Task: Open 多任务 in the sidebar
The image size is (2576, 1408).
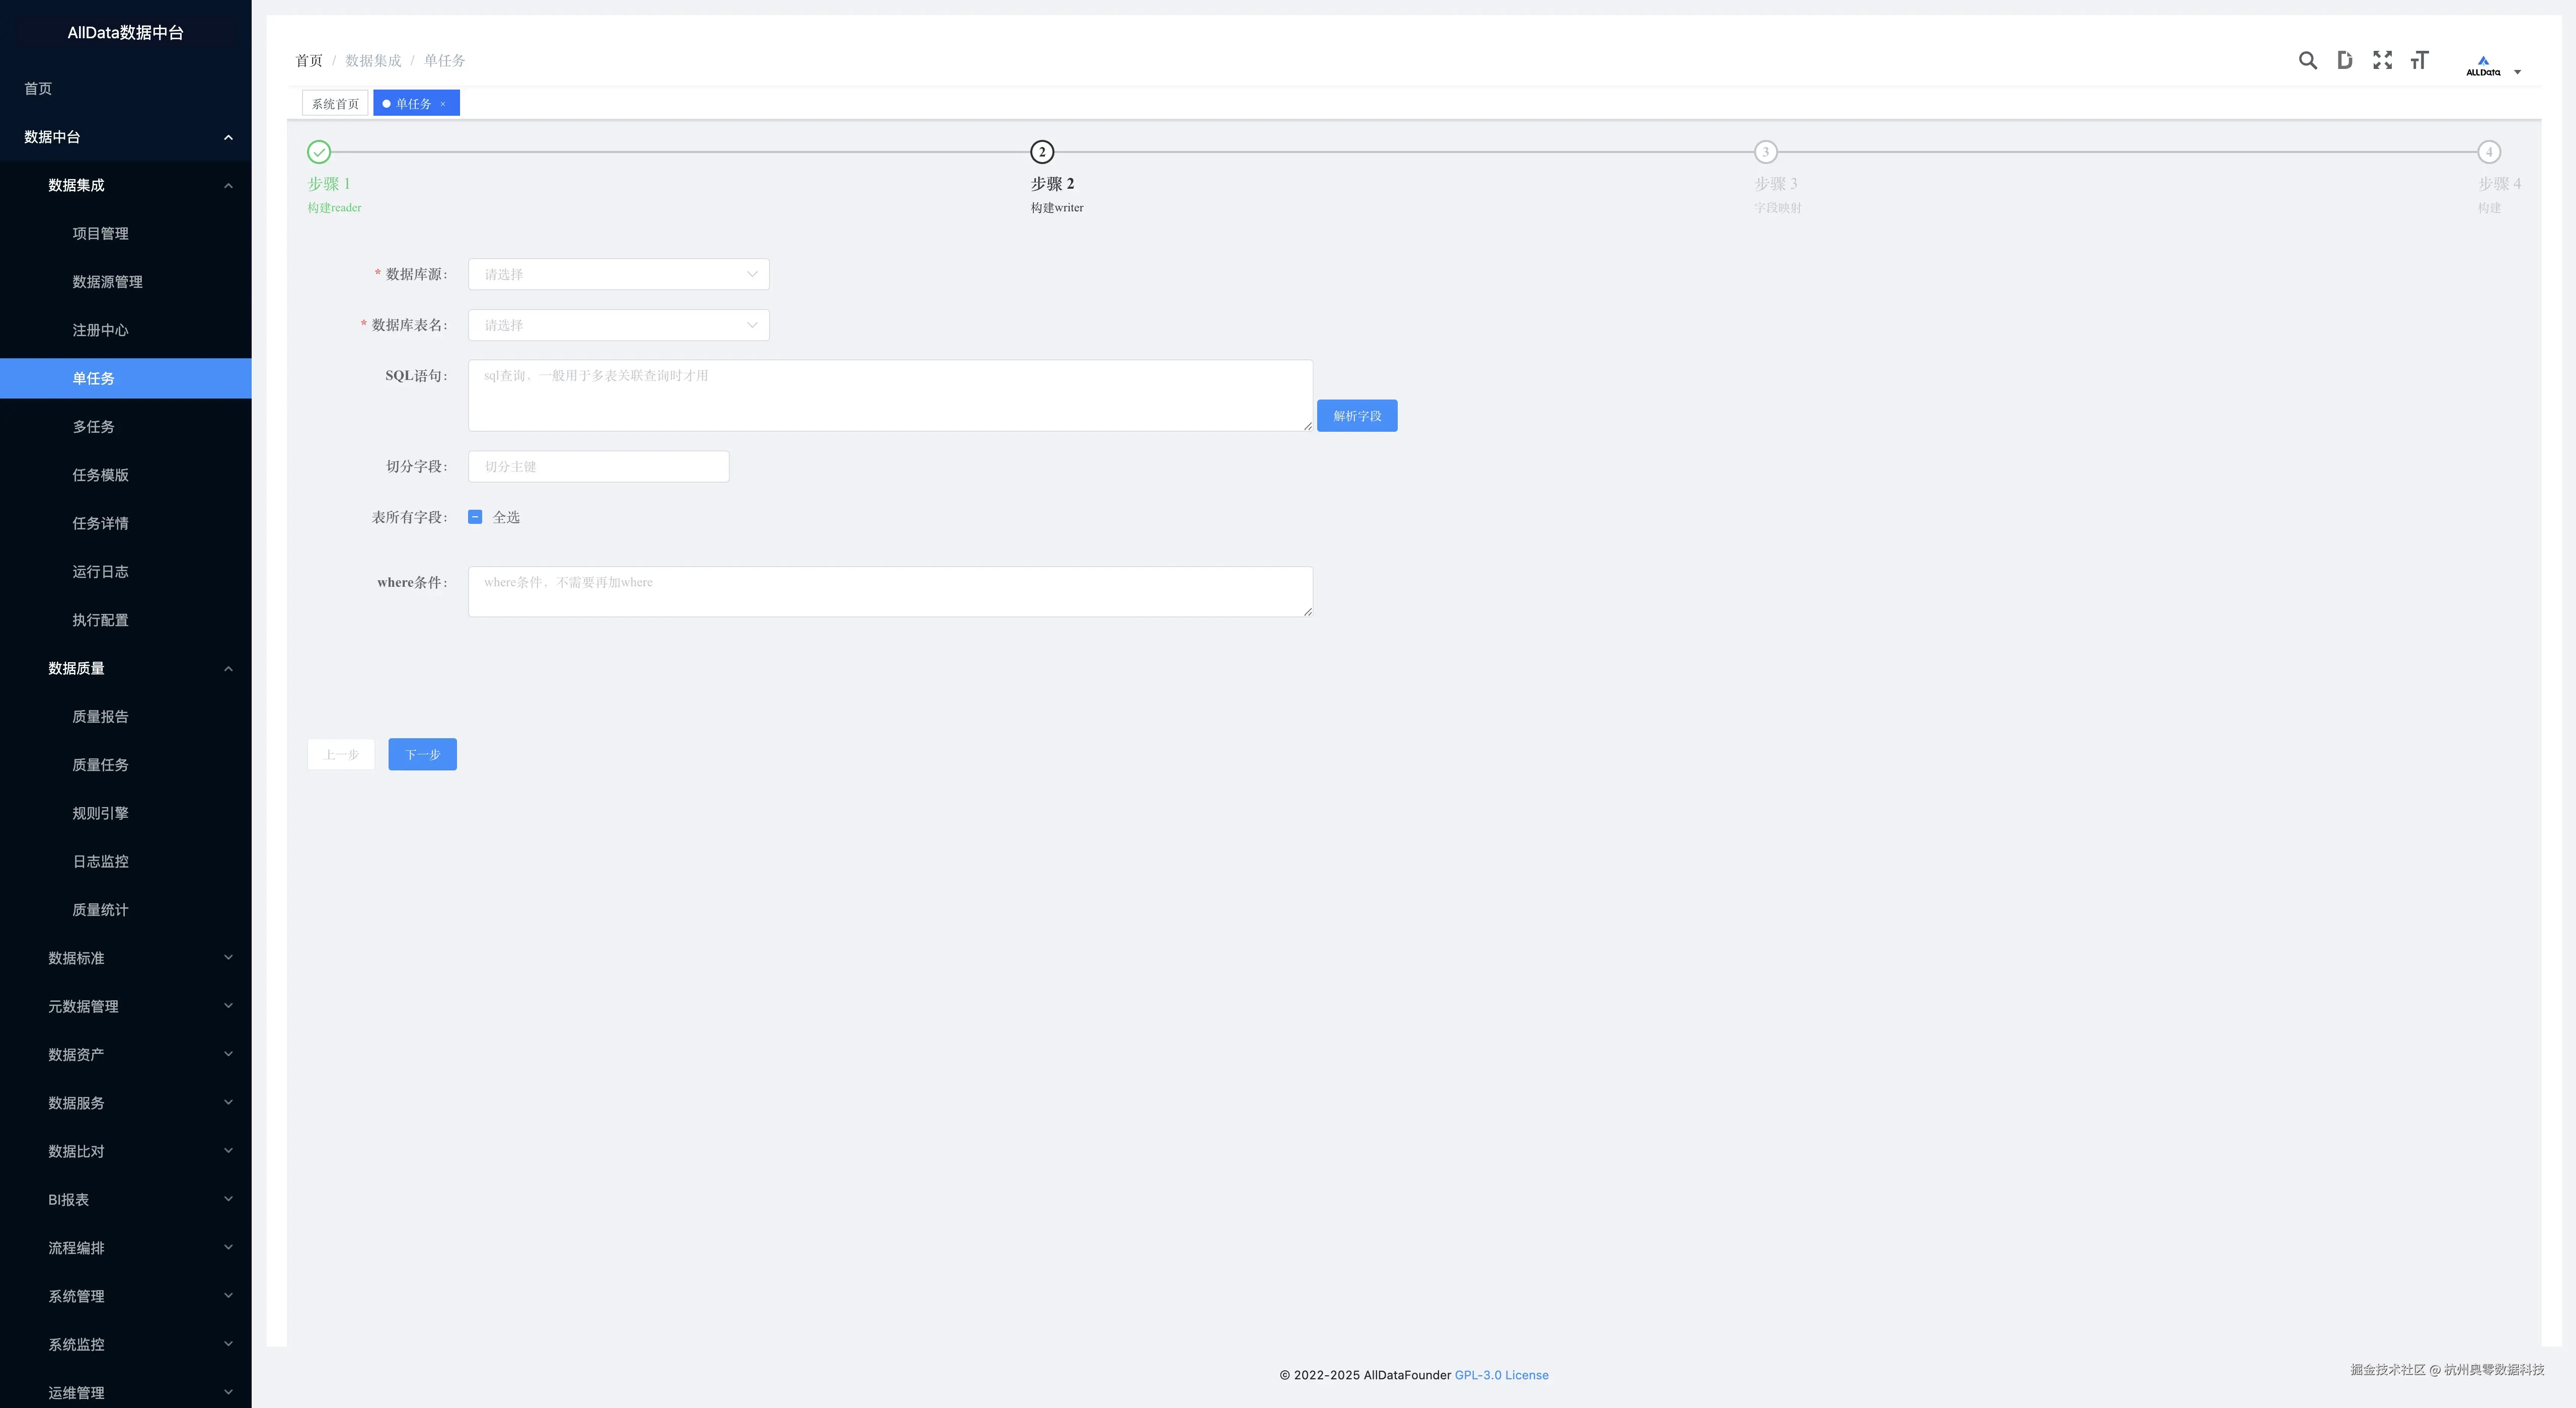Action: click(93, 427)
